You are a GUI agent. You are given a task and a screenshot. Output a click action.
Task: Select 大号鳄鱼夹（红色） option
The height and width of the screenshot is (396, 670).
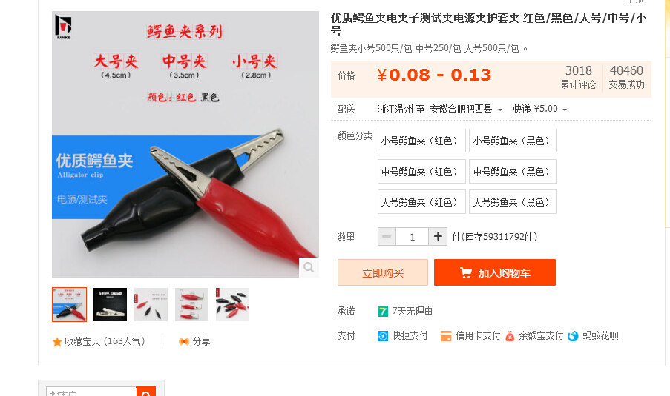pyautogui.click(x=421, y=202)
